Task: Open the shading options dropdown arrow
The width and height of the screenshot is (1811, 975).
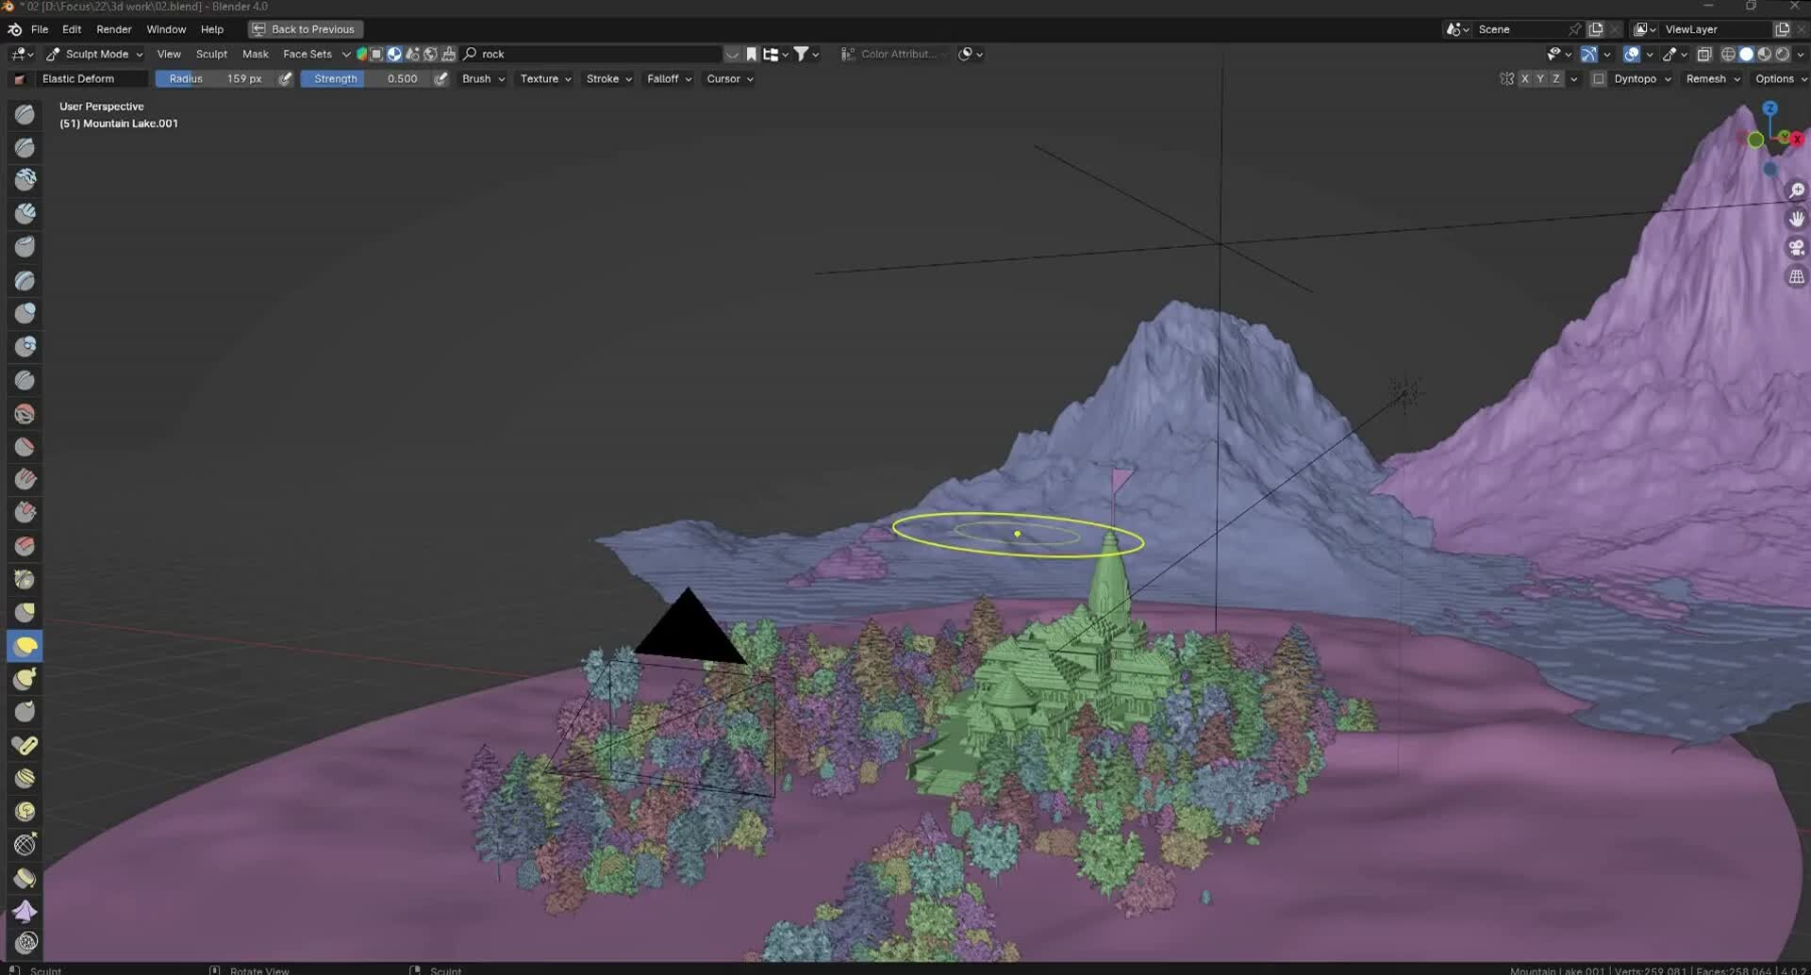Action: coord(1801,55)
